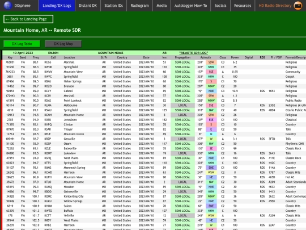Viewport: 306px width, 230px height.
Task: Open the Landing/DX Logs tab
Action: [x=57, y=6]
